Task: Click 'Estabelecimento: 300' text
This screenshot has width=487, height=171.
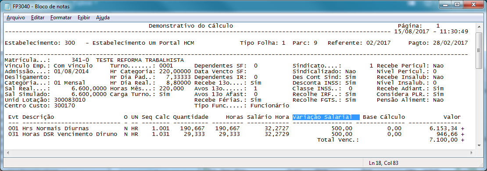Action: click(40, 43)
